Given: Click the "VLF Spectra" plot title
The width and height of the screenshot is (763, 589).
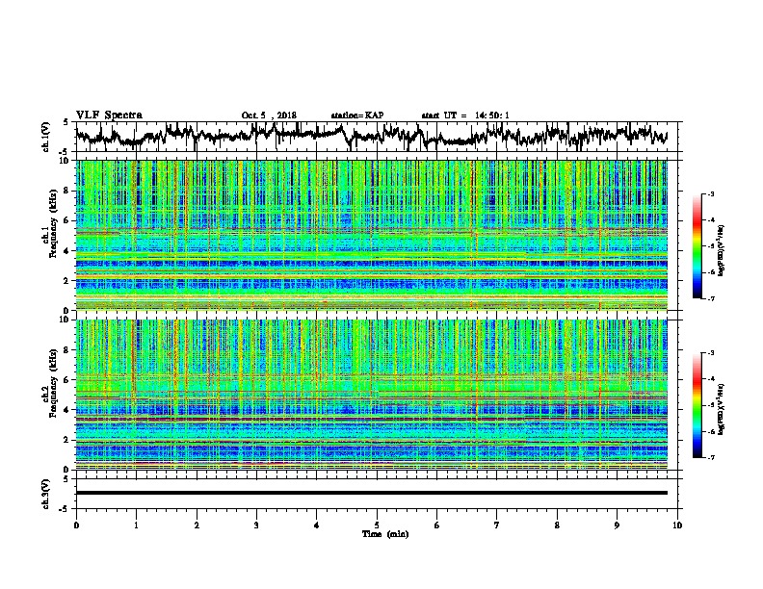Looking at the screenshot, I should coord(109,115).
